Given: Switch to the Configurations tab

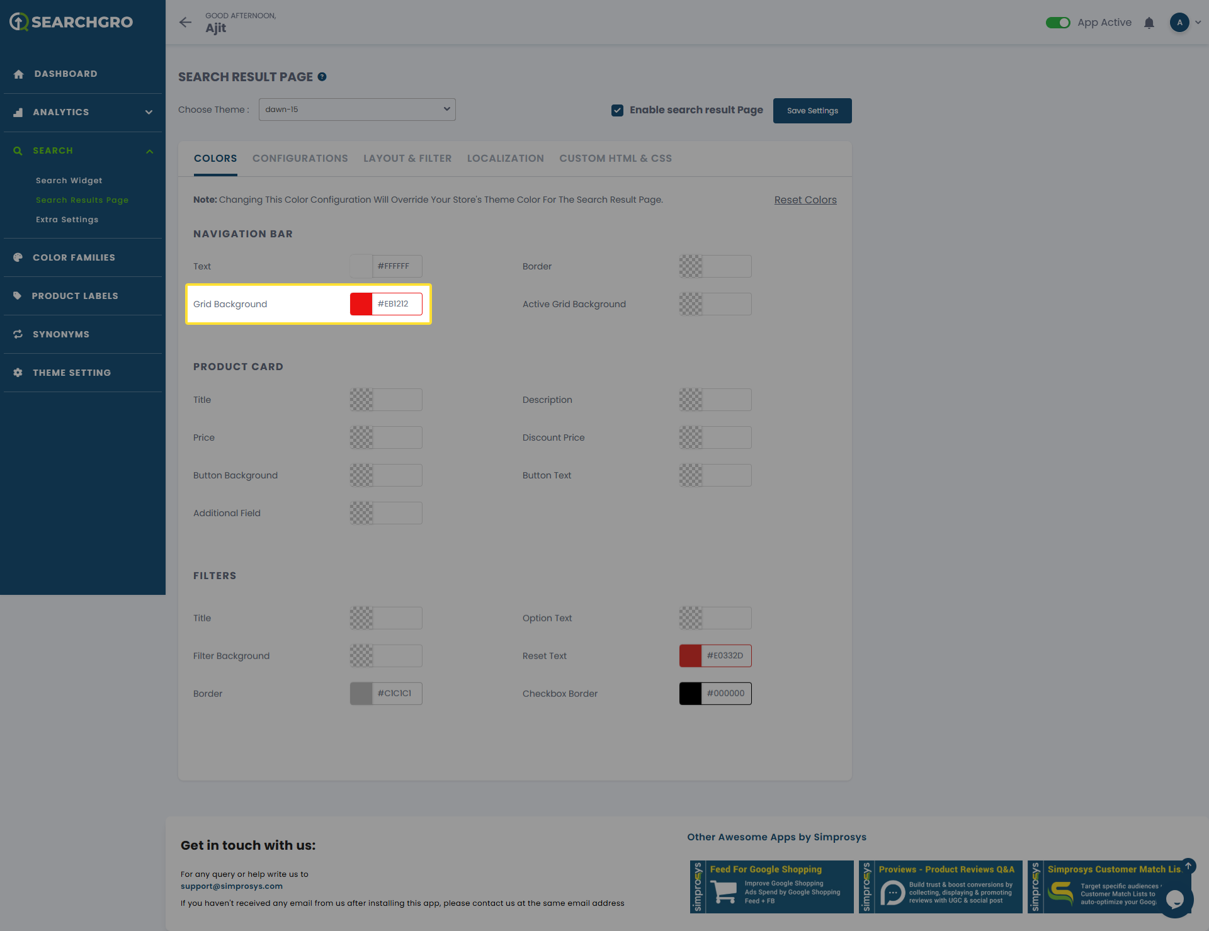Looking at the screenshot, I should (300, 159).
